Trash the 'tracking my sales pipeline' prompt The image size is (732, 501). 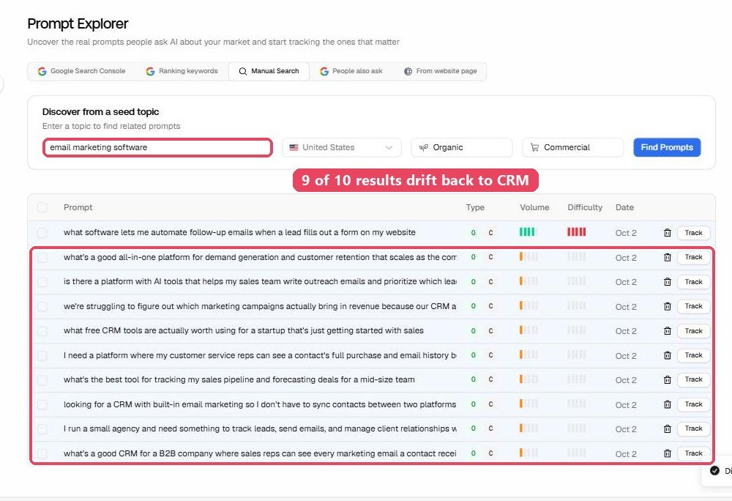coord(667,379)
